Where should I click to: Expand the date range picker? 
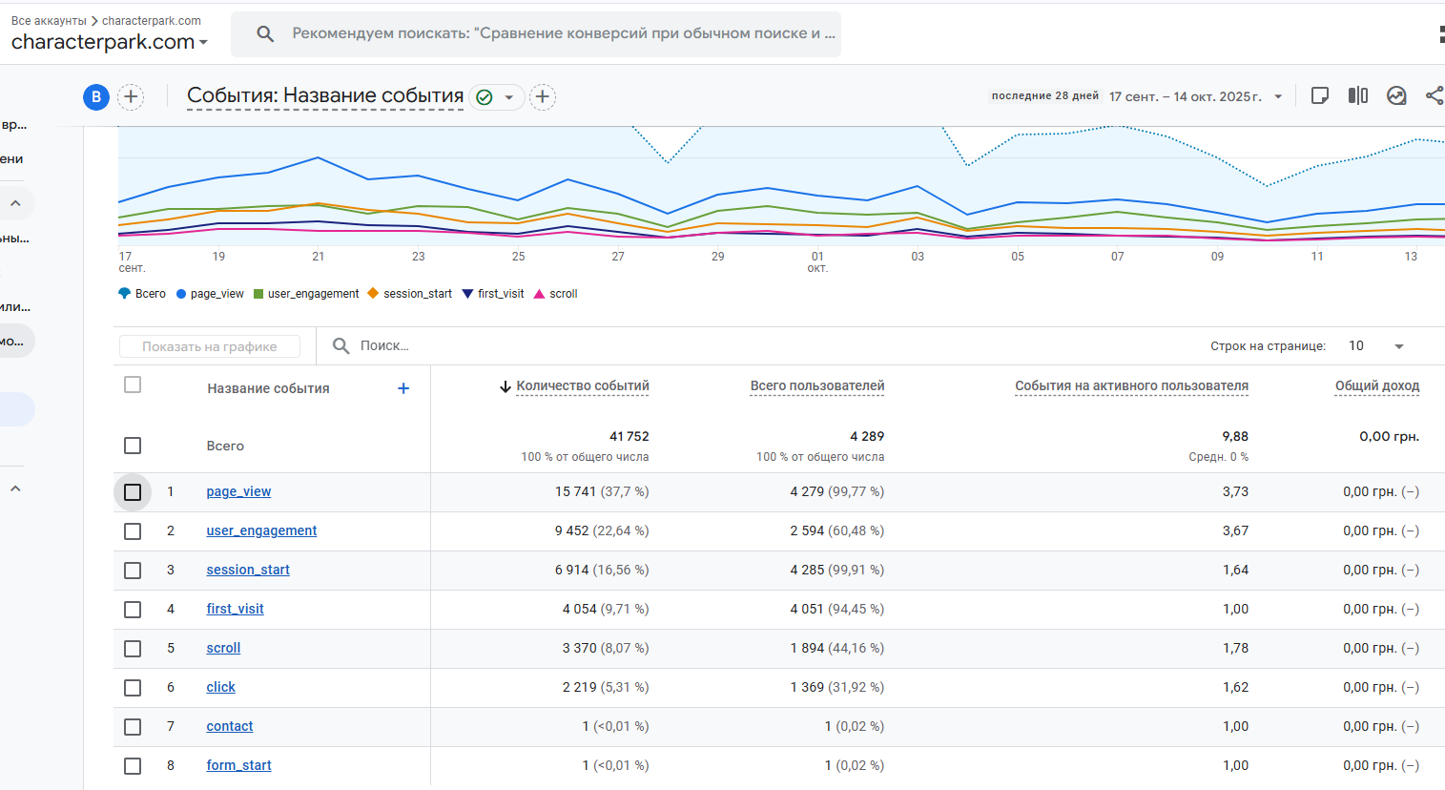pyautogui.click(x=1278, y=96)
